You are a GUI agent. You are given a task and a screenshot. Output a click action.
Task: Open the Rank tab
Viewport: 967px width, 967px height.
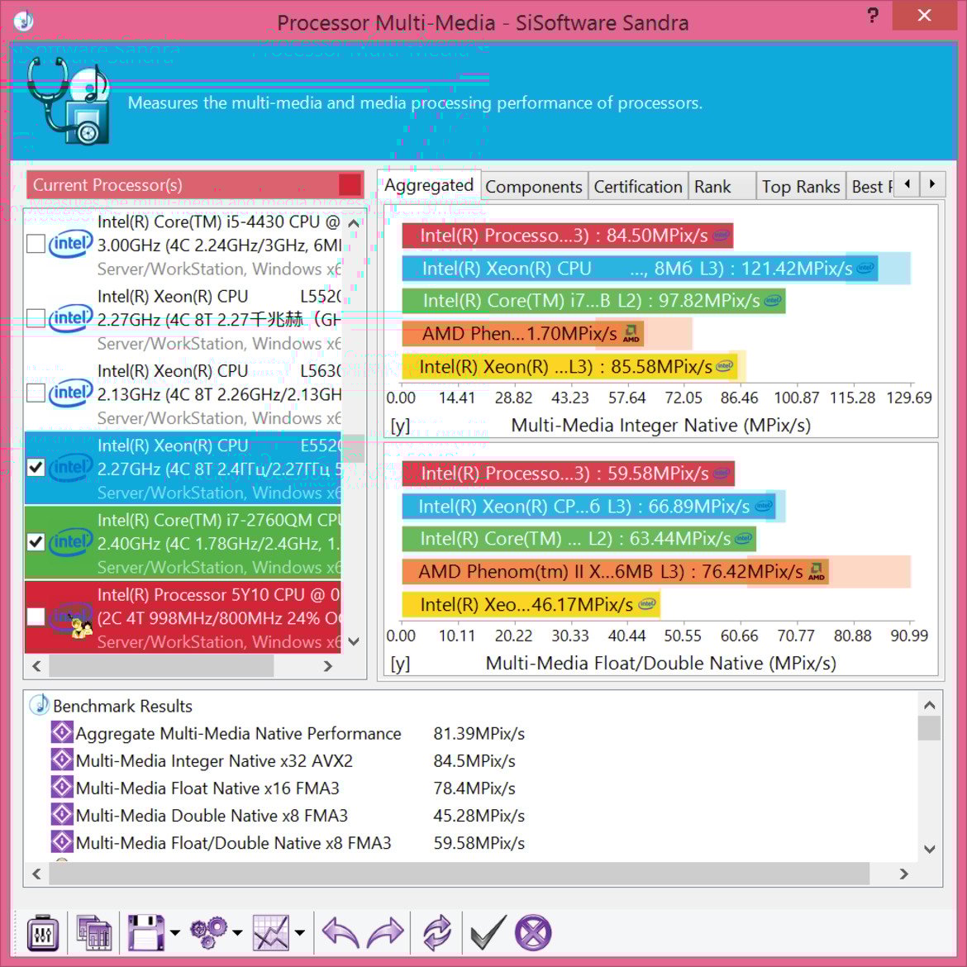(x=722, y=186)
